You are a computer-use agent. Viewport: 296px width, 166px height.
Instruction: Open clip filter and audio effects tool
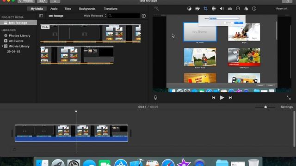(246, 9)
